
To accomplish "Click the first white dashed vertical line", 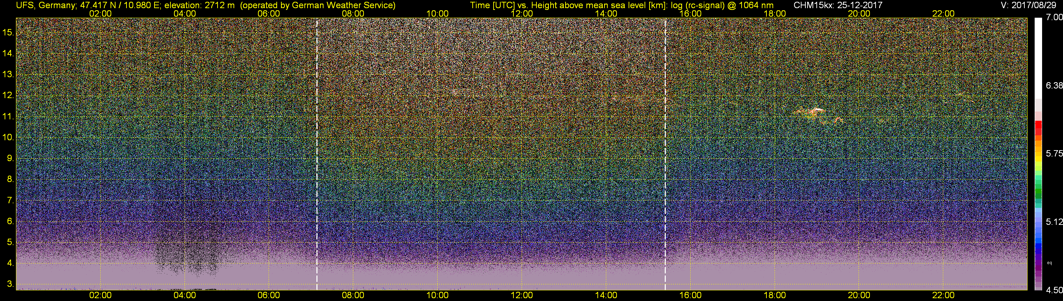I will point(317,154).
